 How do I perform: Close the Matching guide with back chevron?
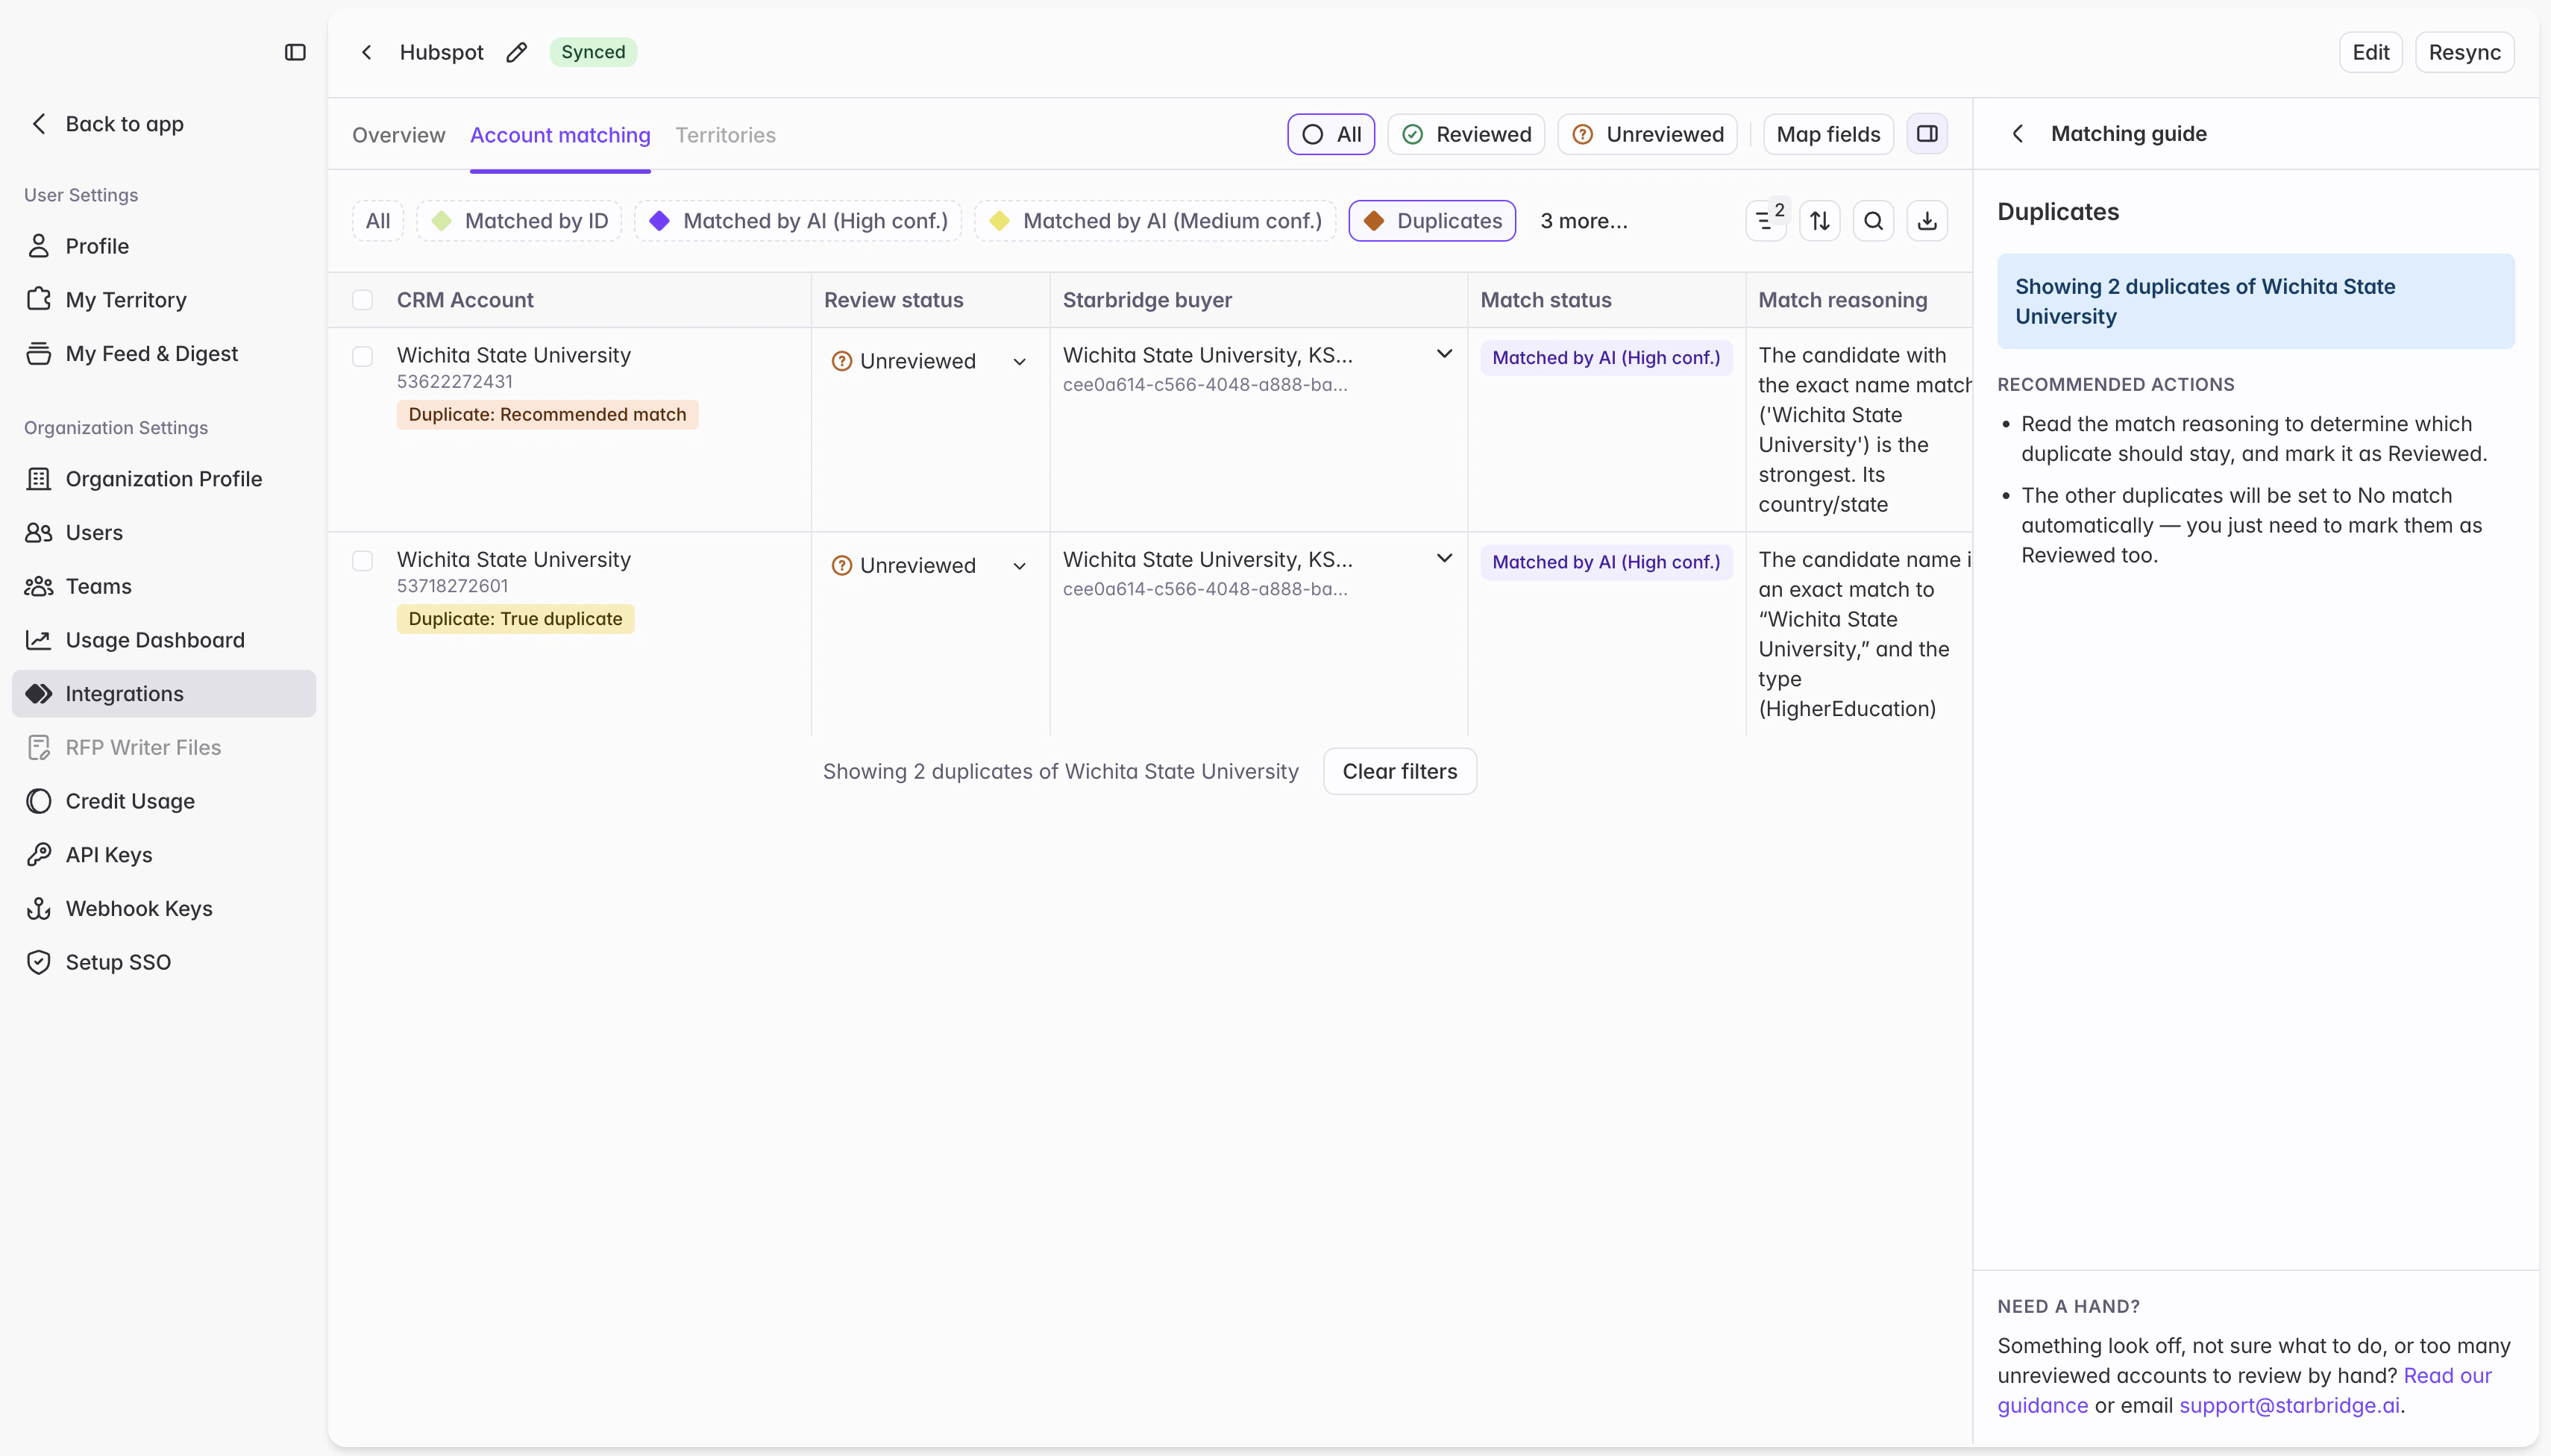coord(2018,134)
